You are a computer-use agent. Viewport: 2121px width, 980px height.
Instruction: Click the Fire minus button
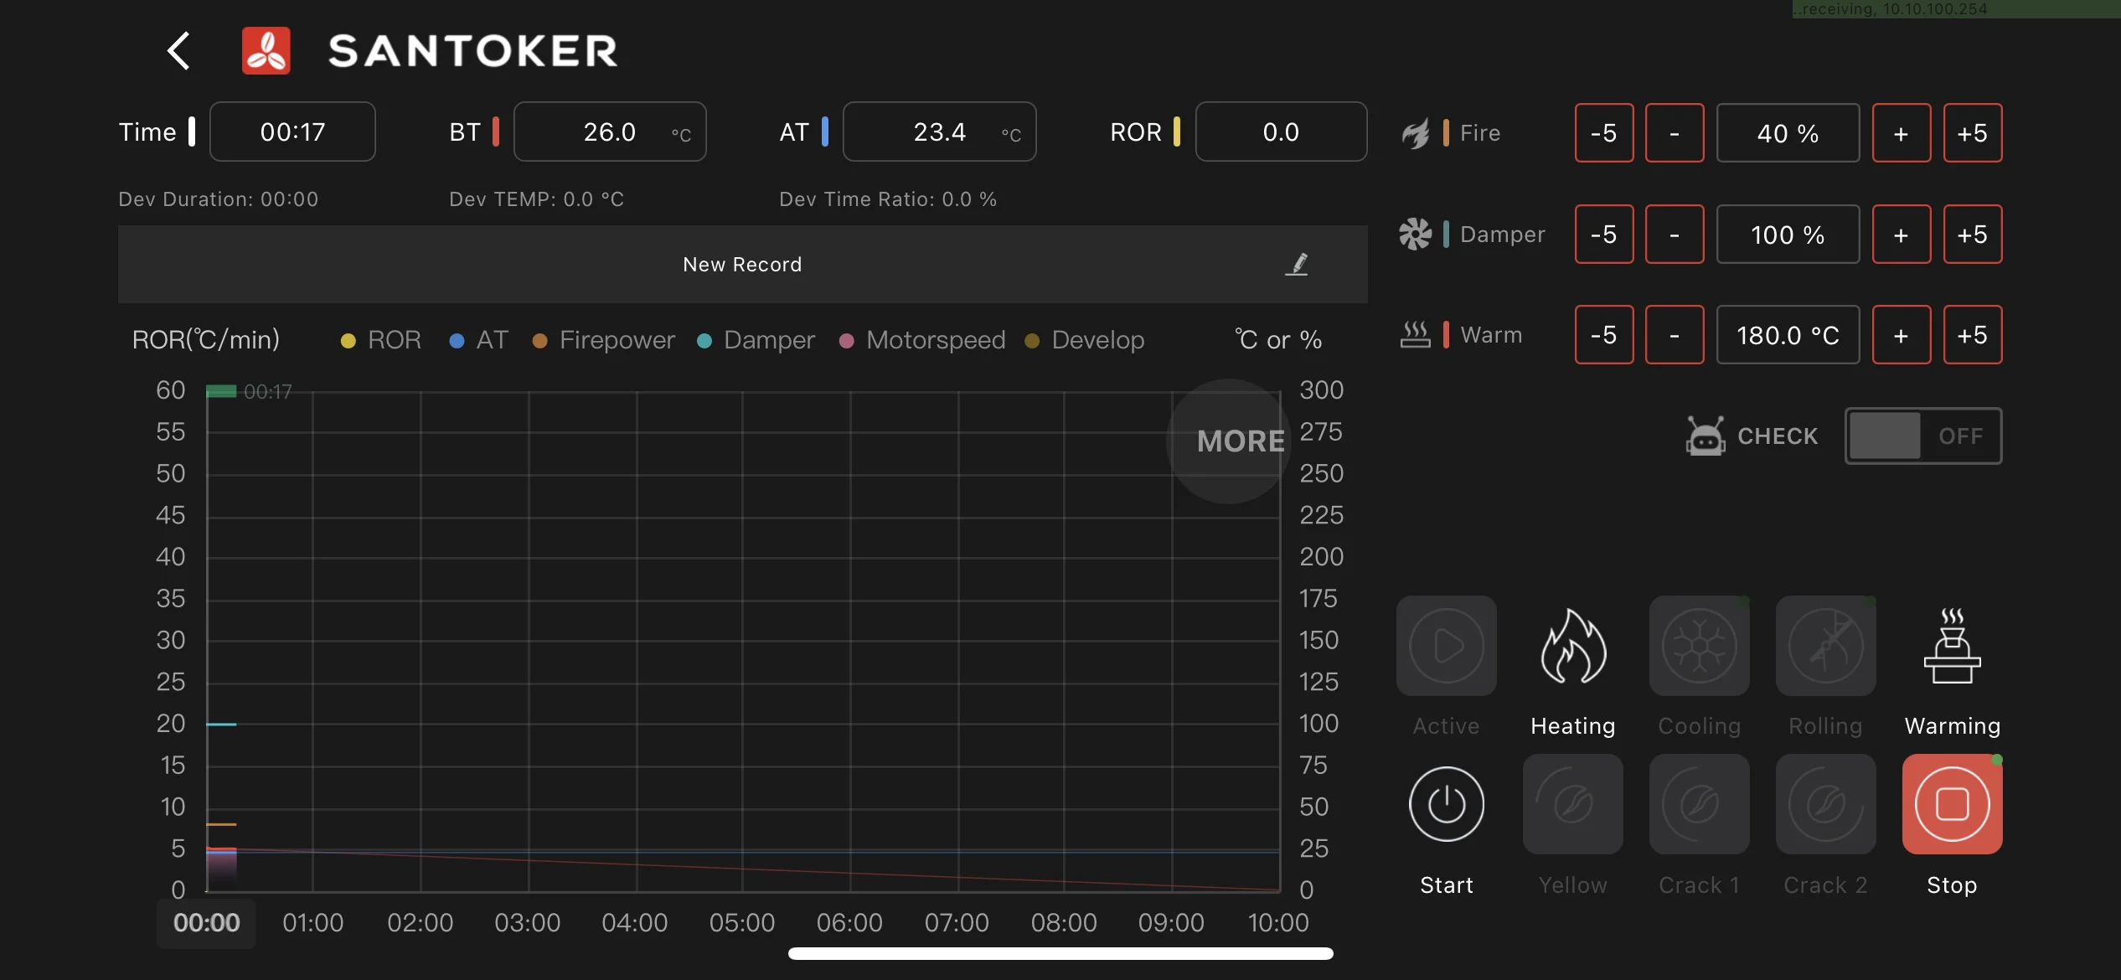(x=1674, y=133)
